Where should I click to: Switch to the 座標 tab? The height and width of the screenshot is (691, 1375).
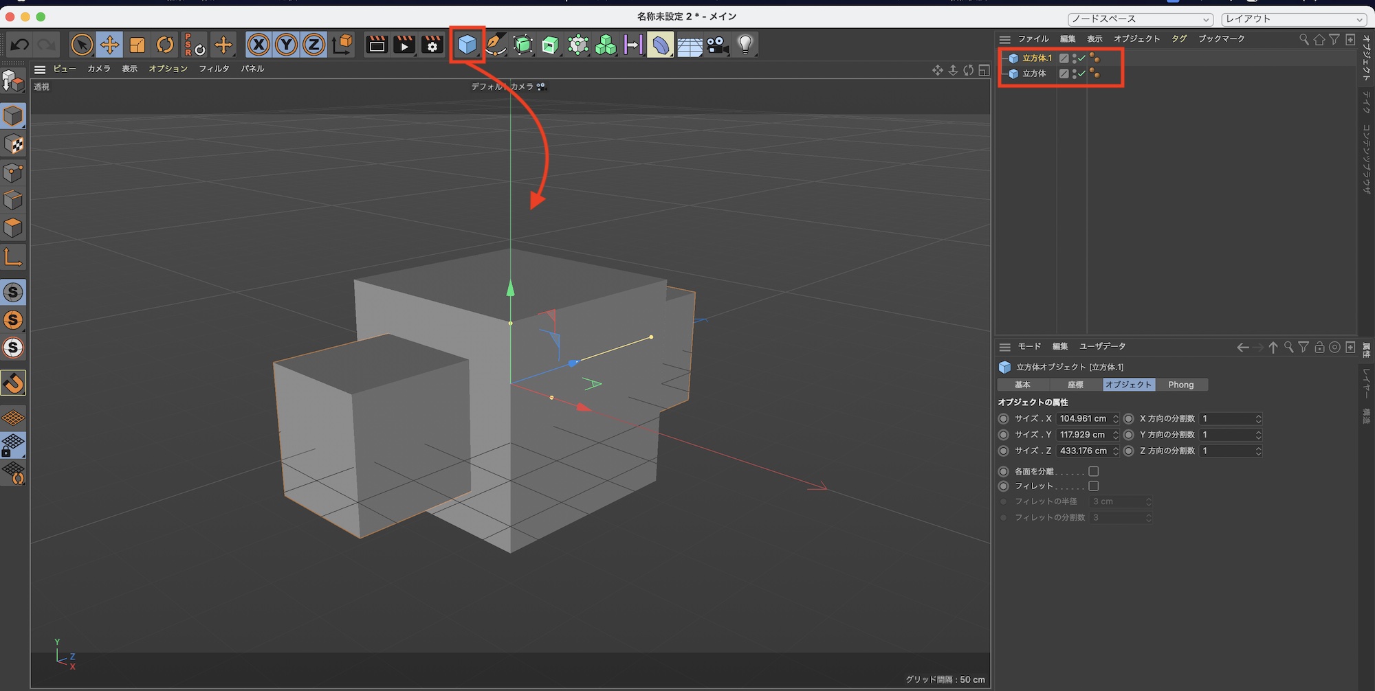[1075, 385]
